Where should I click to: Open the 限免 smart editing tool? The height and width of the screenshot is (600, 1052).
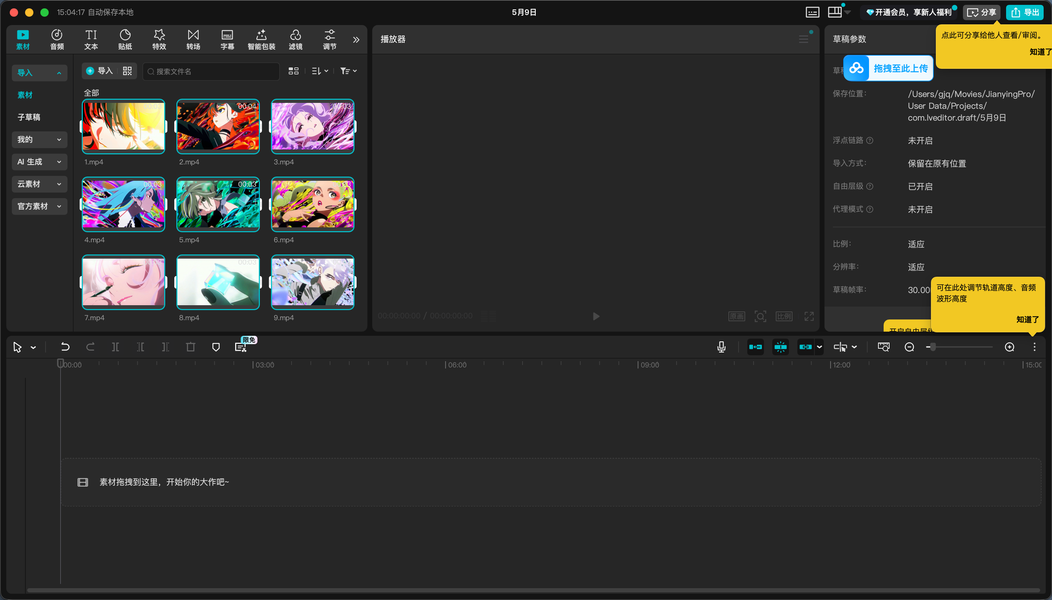[x=241, y=347]
